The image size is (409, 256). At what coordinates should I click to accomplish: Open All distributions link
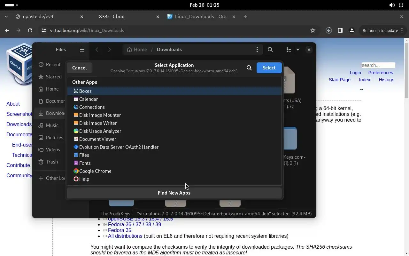point(125,236)
